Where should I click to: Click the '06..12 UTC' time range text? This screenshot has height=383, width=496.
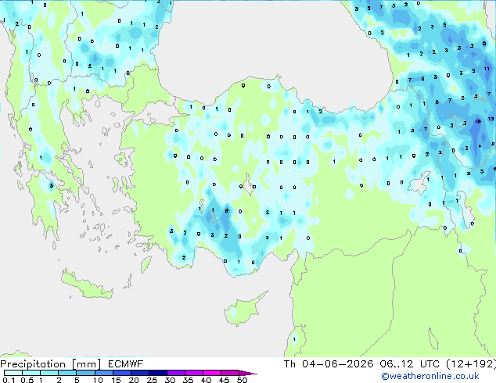(x=409, y=364)
